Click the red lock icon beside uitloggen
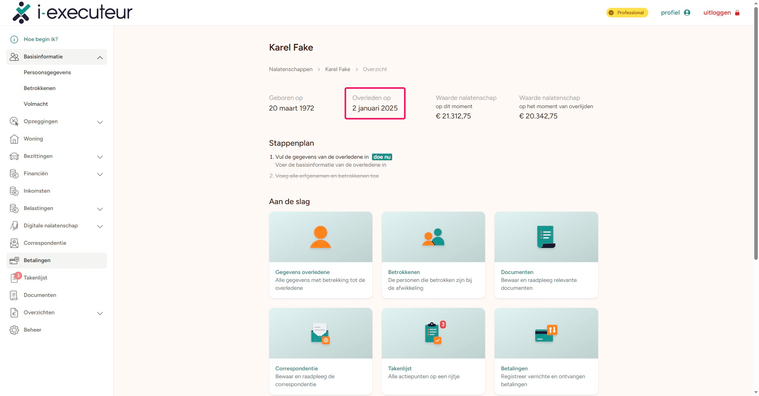759x396 pixels. [x=737, y=13]
